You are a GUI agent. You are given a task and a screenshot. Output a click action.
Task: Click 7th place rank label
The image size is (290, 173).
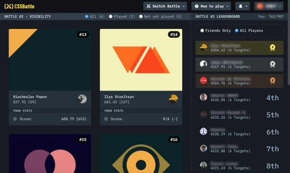(272, 149)
